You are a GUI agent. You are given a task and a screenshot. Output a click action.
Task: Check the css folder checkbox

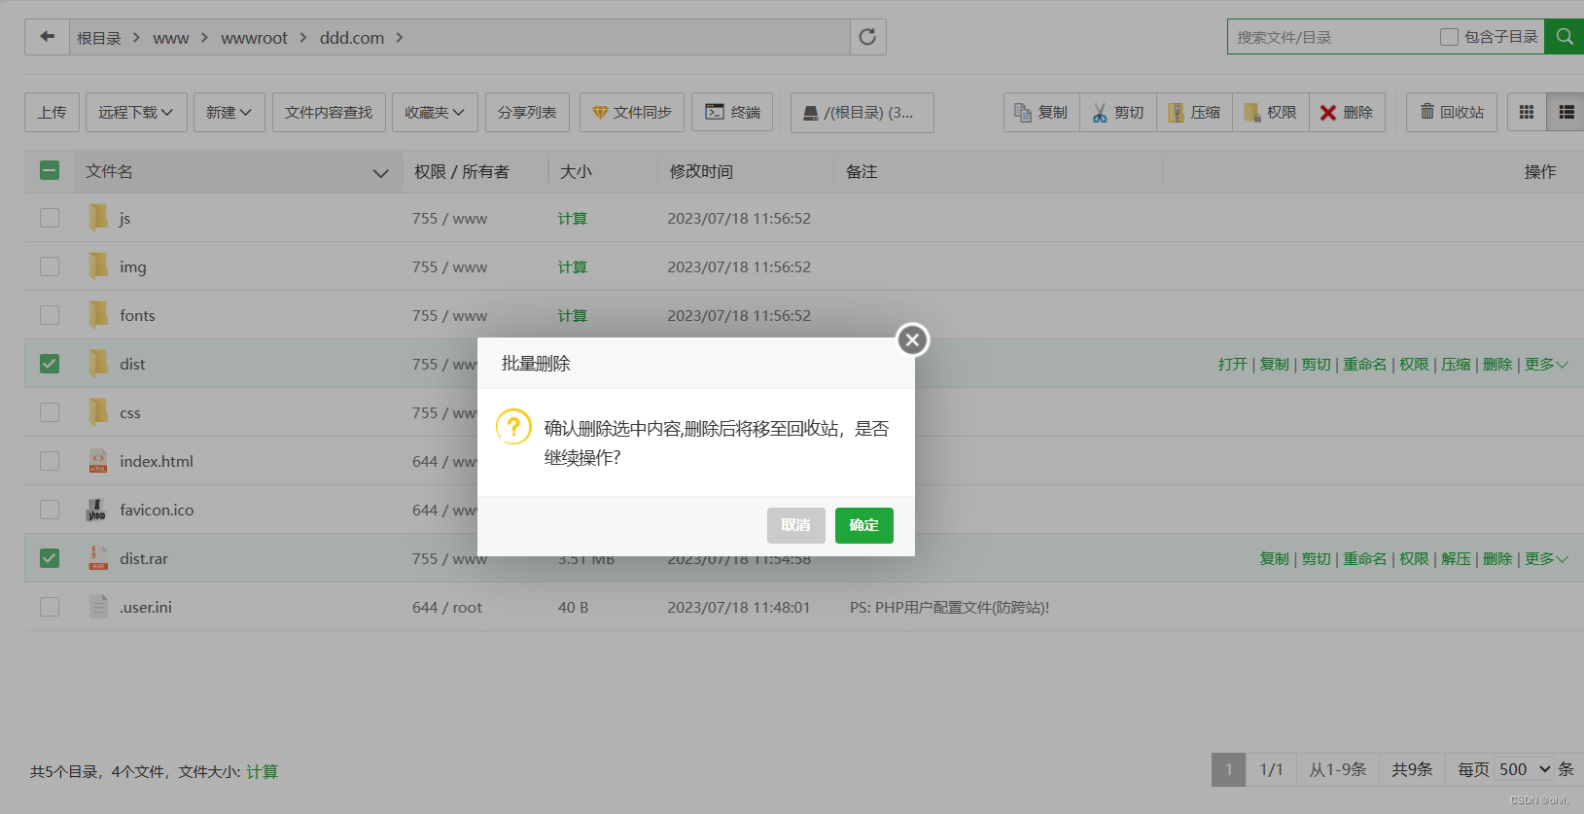pyautogui.click(x=50, y=412)
